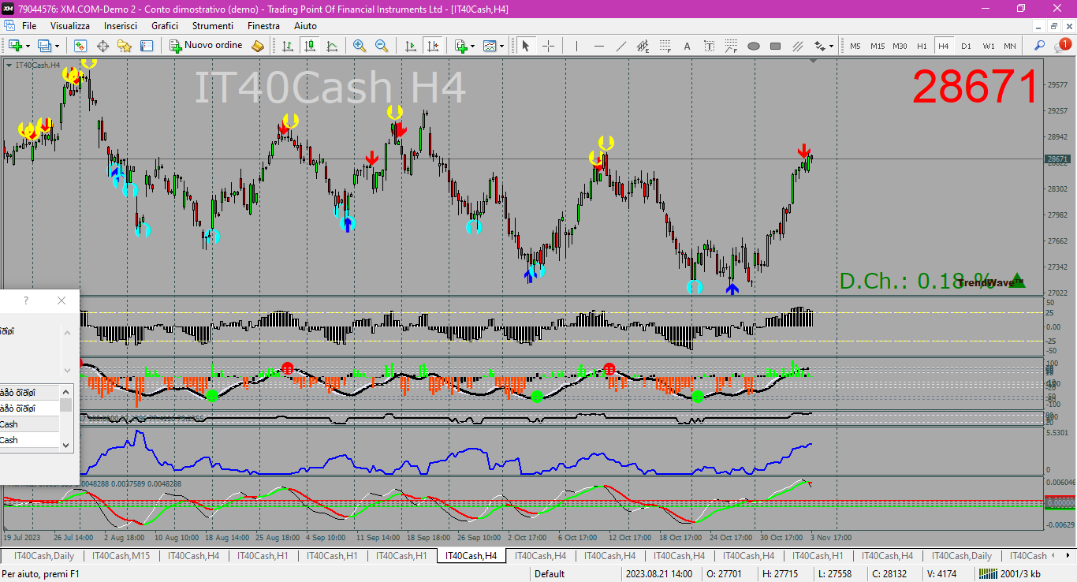This screenshot has height=582, width=1077.
Task: Click the list scrollbar down arrow in dialog
Action: (66, 445)
